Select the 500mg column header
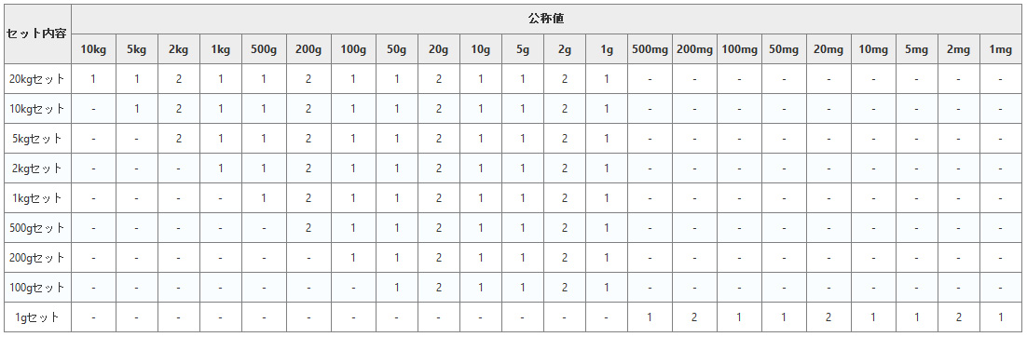This screenshot has width=1027, height=337. click(x=650, y=49)
